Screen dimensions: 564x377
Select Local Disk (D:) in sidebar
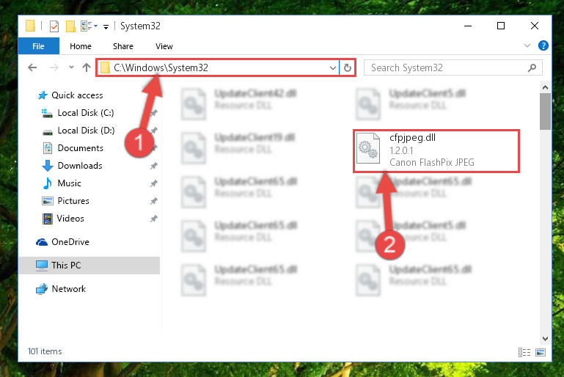point(86,131)
